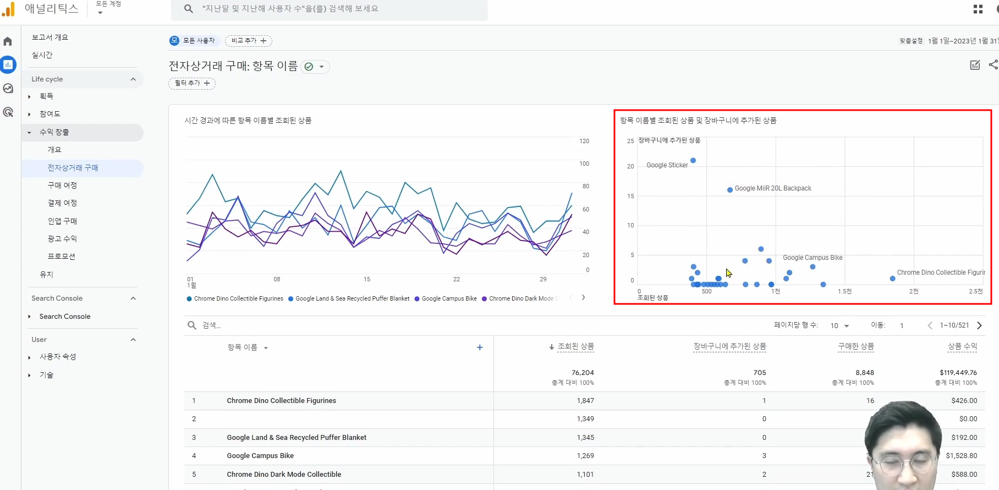
Task: Click Chrome Dino Collectible Figurines table row
Action: pos(584,401)
